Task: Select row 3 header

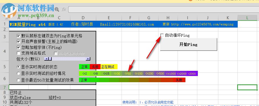Action: (x=4, y=37)
